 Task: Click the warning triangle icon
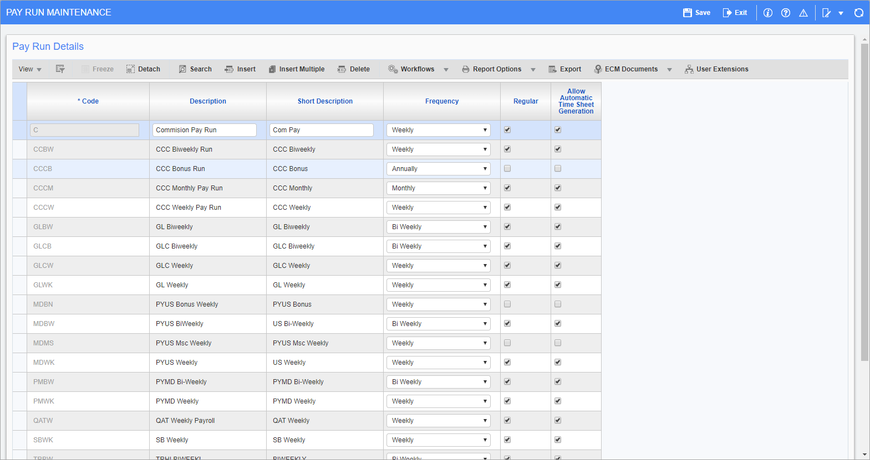point(803,13)
